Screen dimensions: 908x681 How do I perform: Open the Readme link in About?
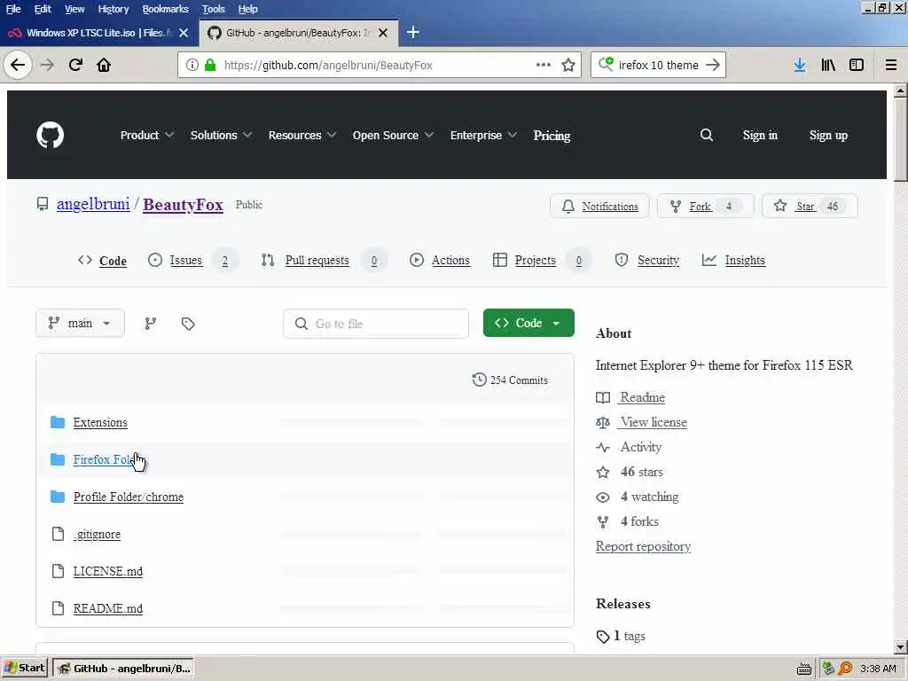pyautogui.click(x=642, y=397)
